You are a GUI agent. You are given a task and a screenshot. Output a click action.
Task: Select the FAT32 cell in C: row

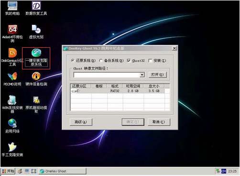coord(115,91)
